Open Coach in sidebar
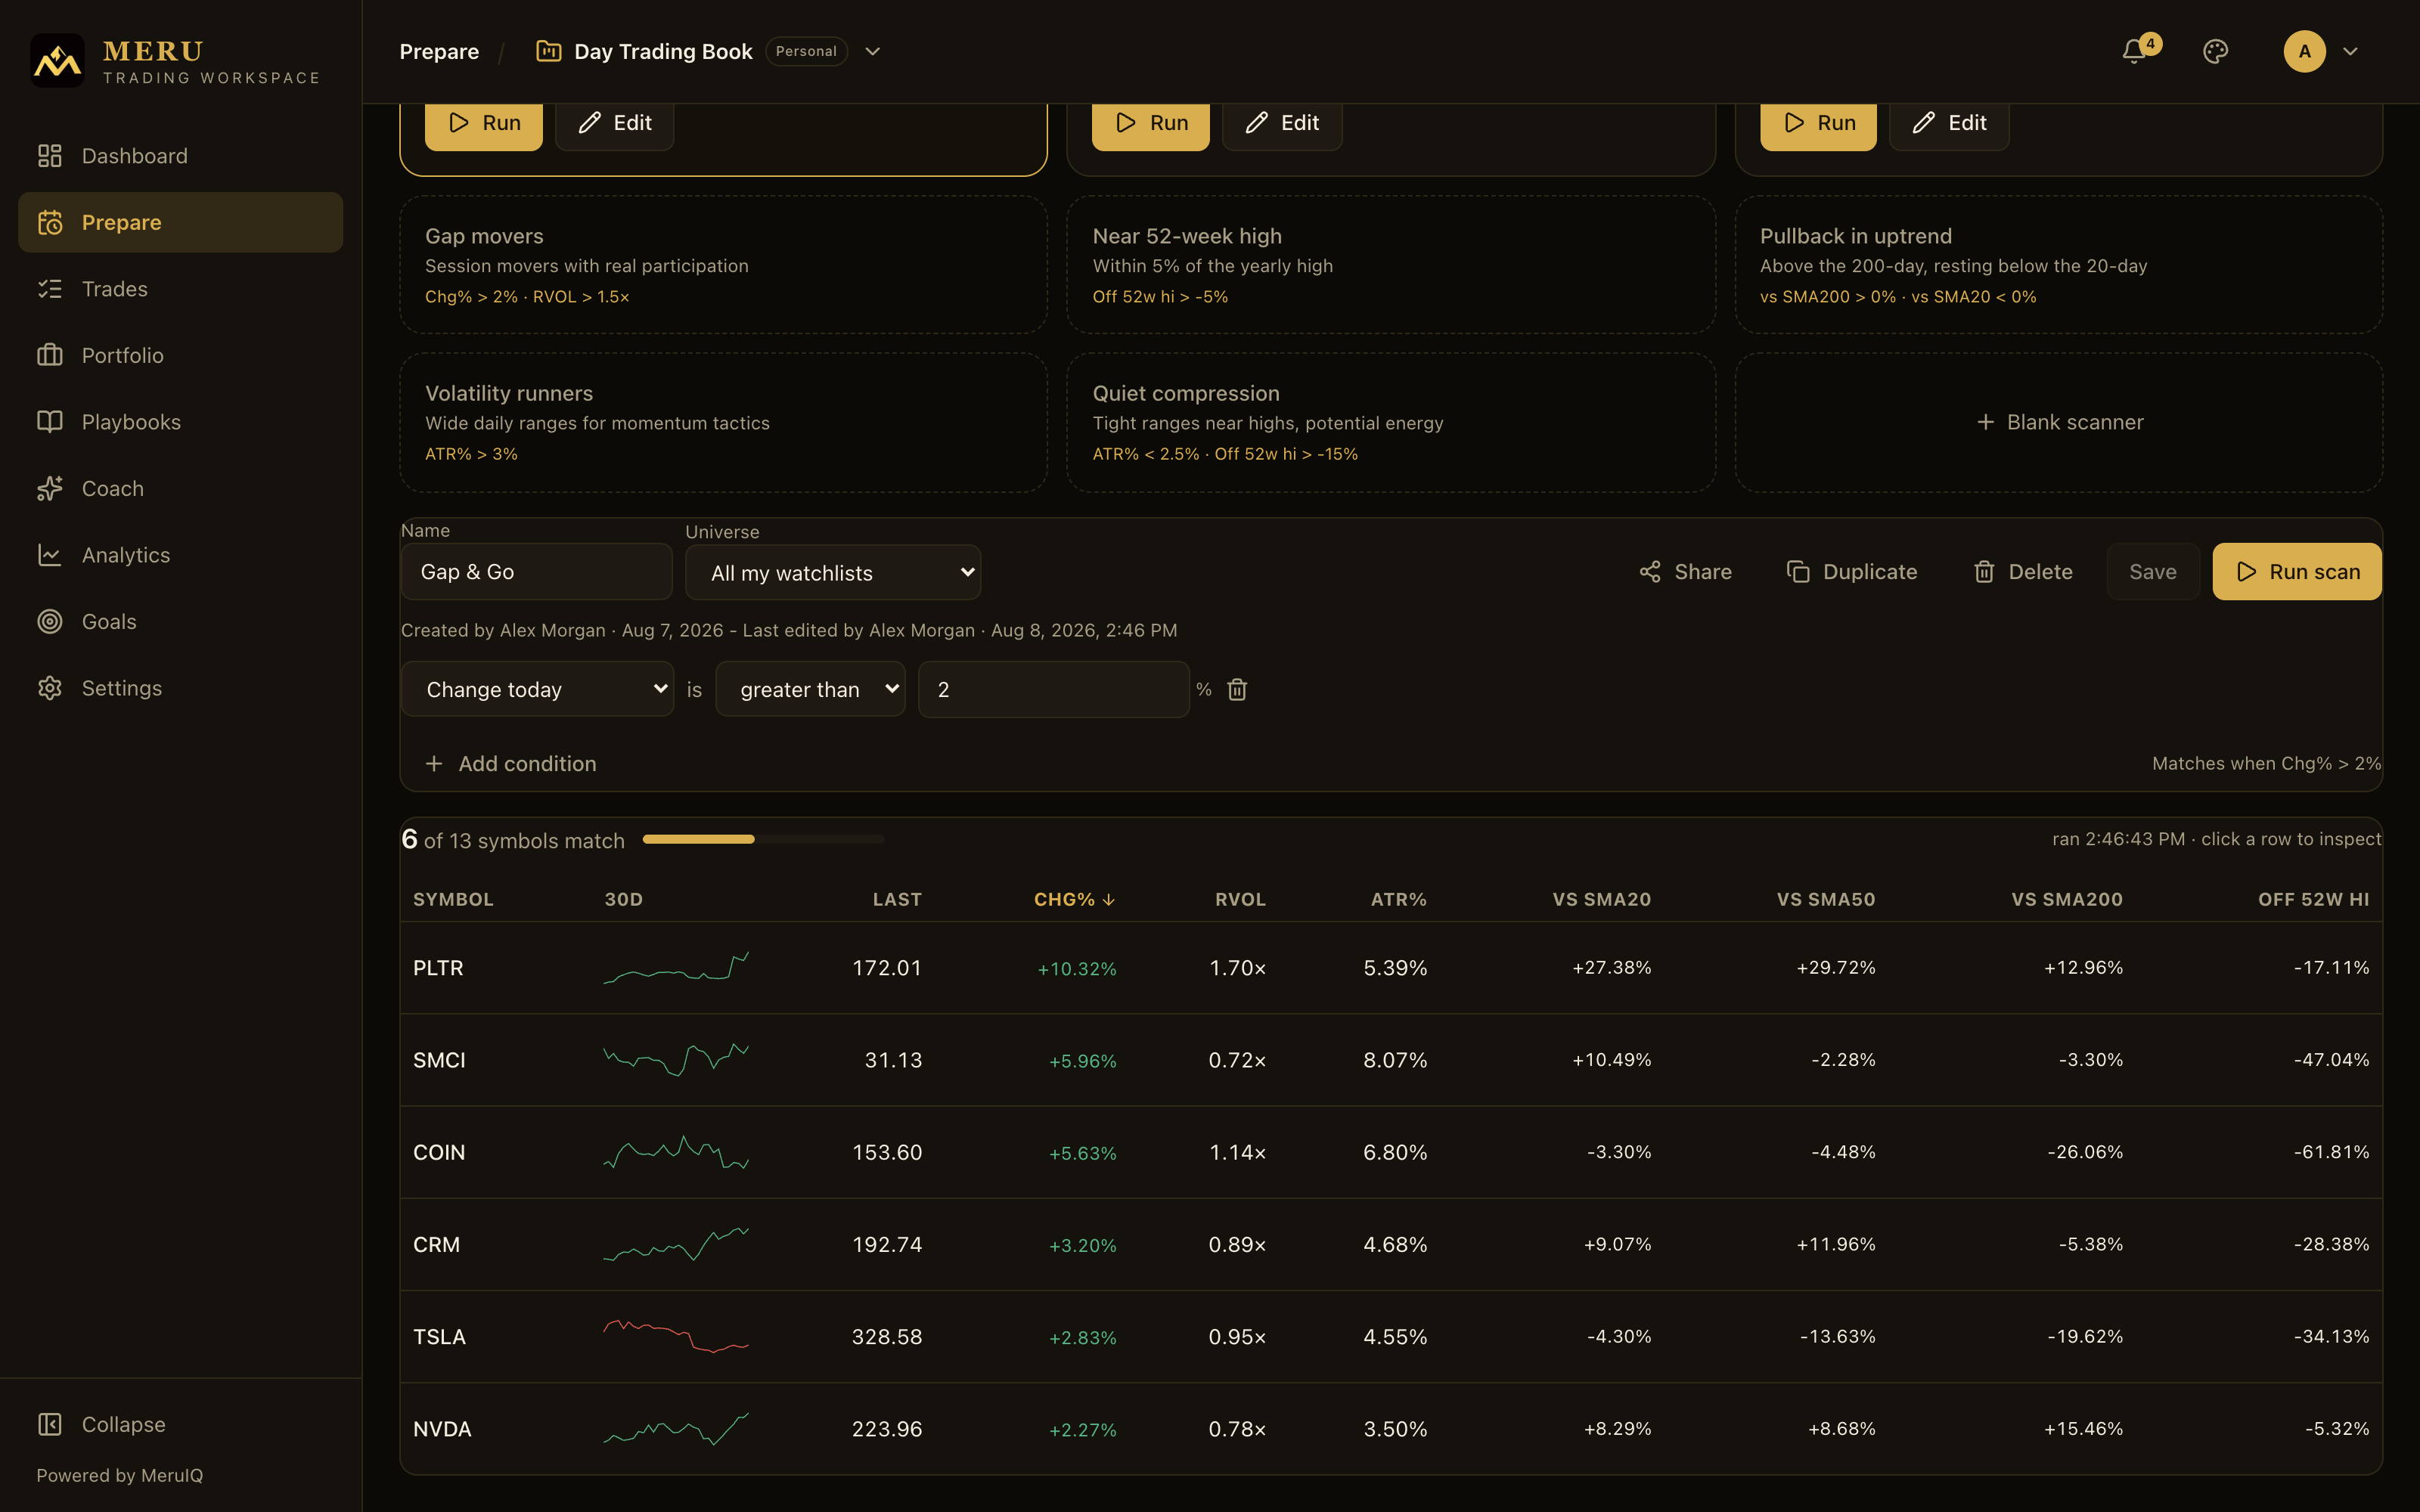2420x1512 pixels. [x=180, y=488]
